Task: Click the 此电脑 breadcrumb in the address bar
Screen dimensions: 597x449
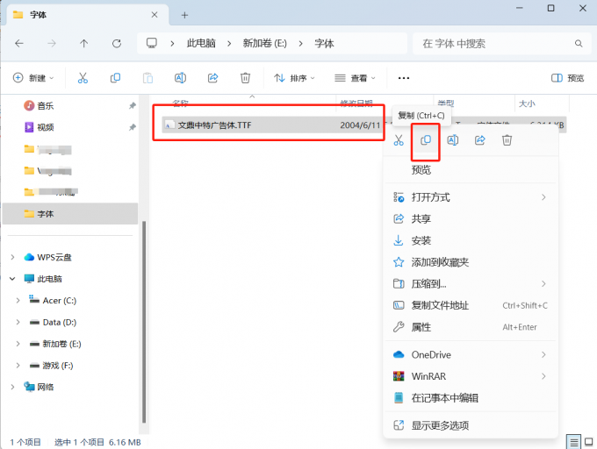Action: click(x=201, y=43)
